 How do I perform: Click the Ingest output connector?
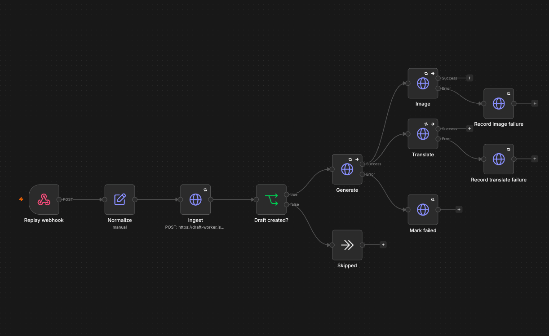(211, 199)
